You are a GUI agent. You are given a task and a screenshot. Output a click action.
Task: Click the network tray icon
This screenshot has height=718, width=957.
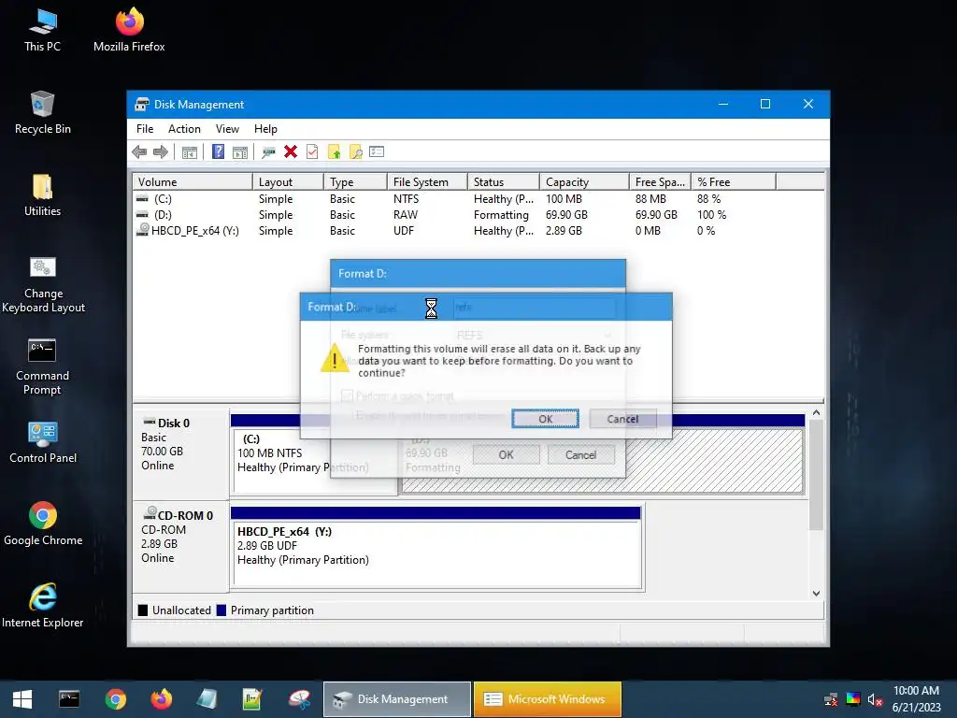831,699
